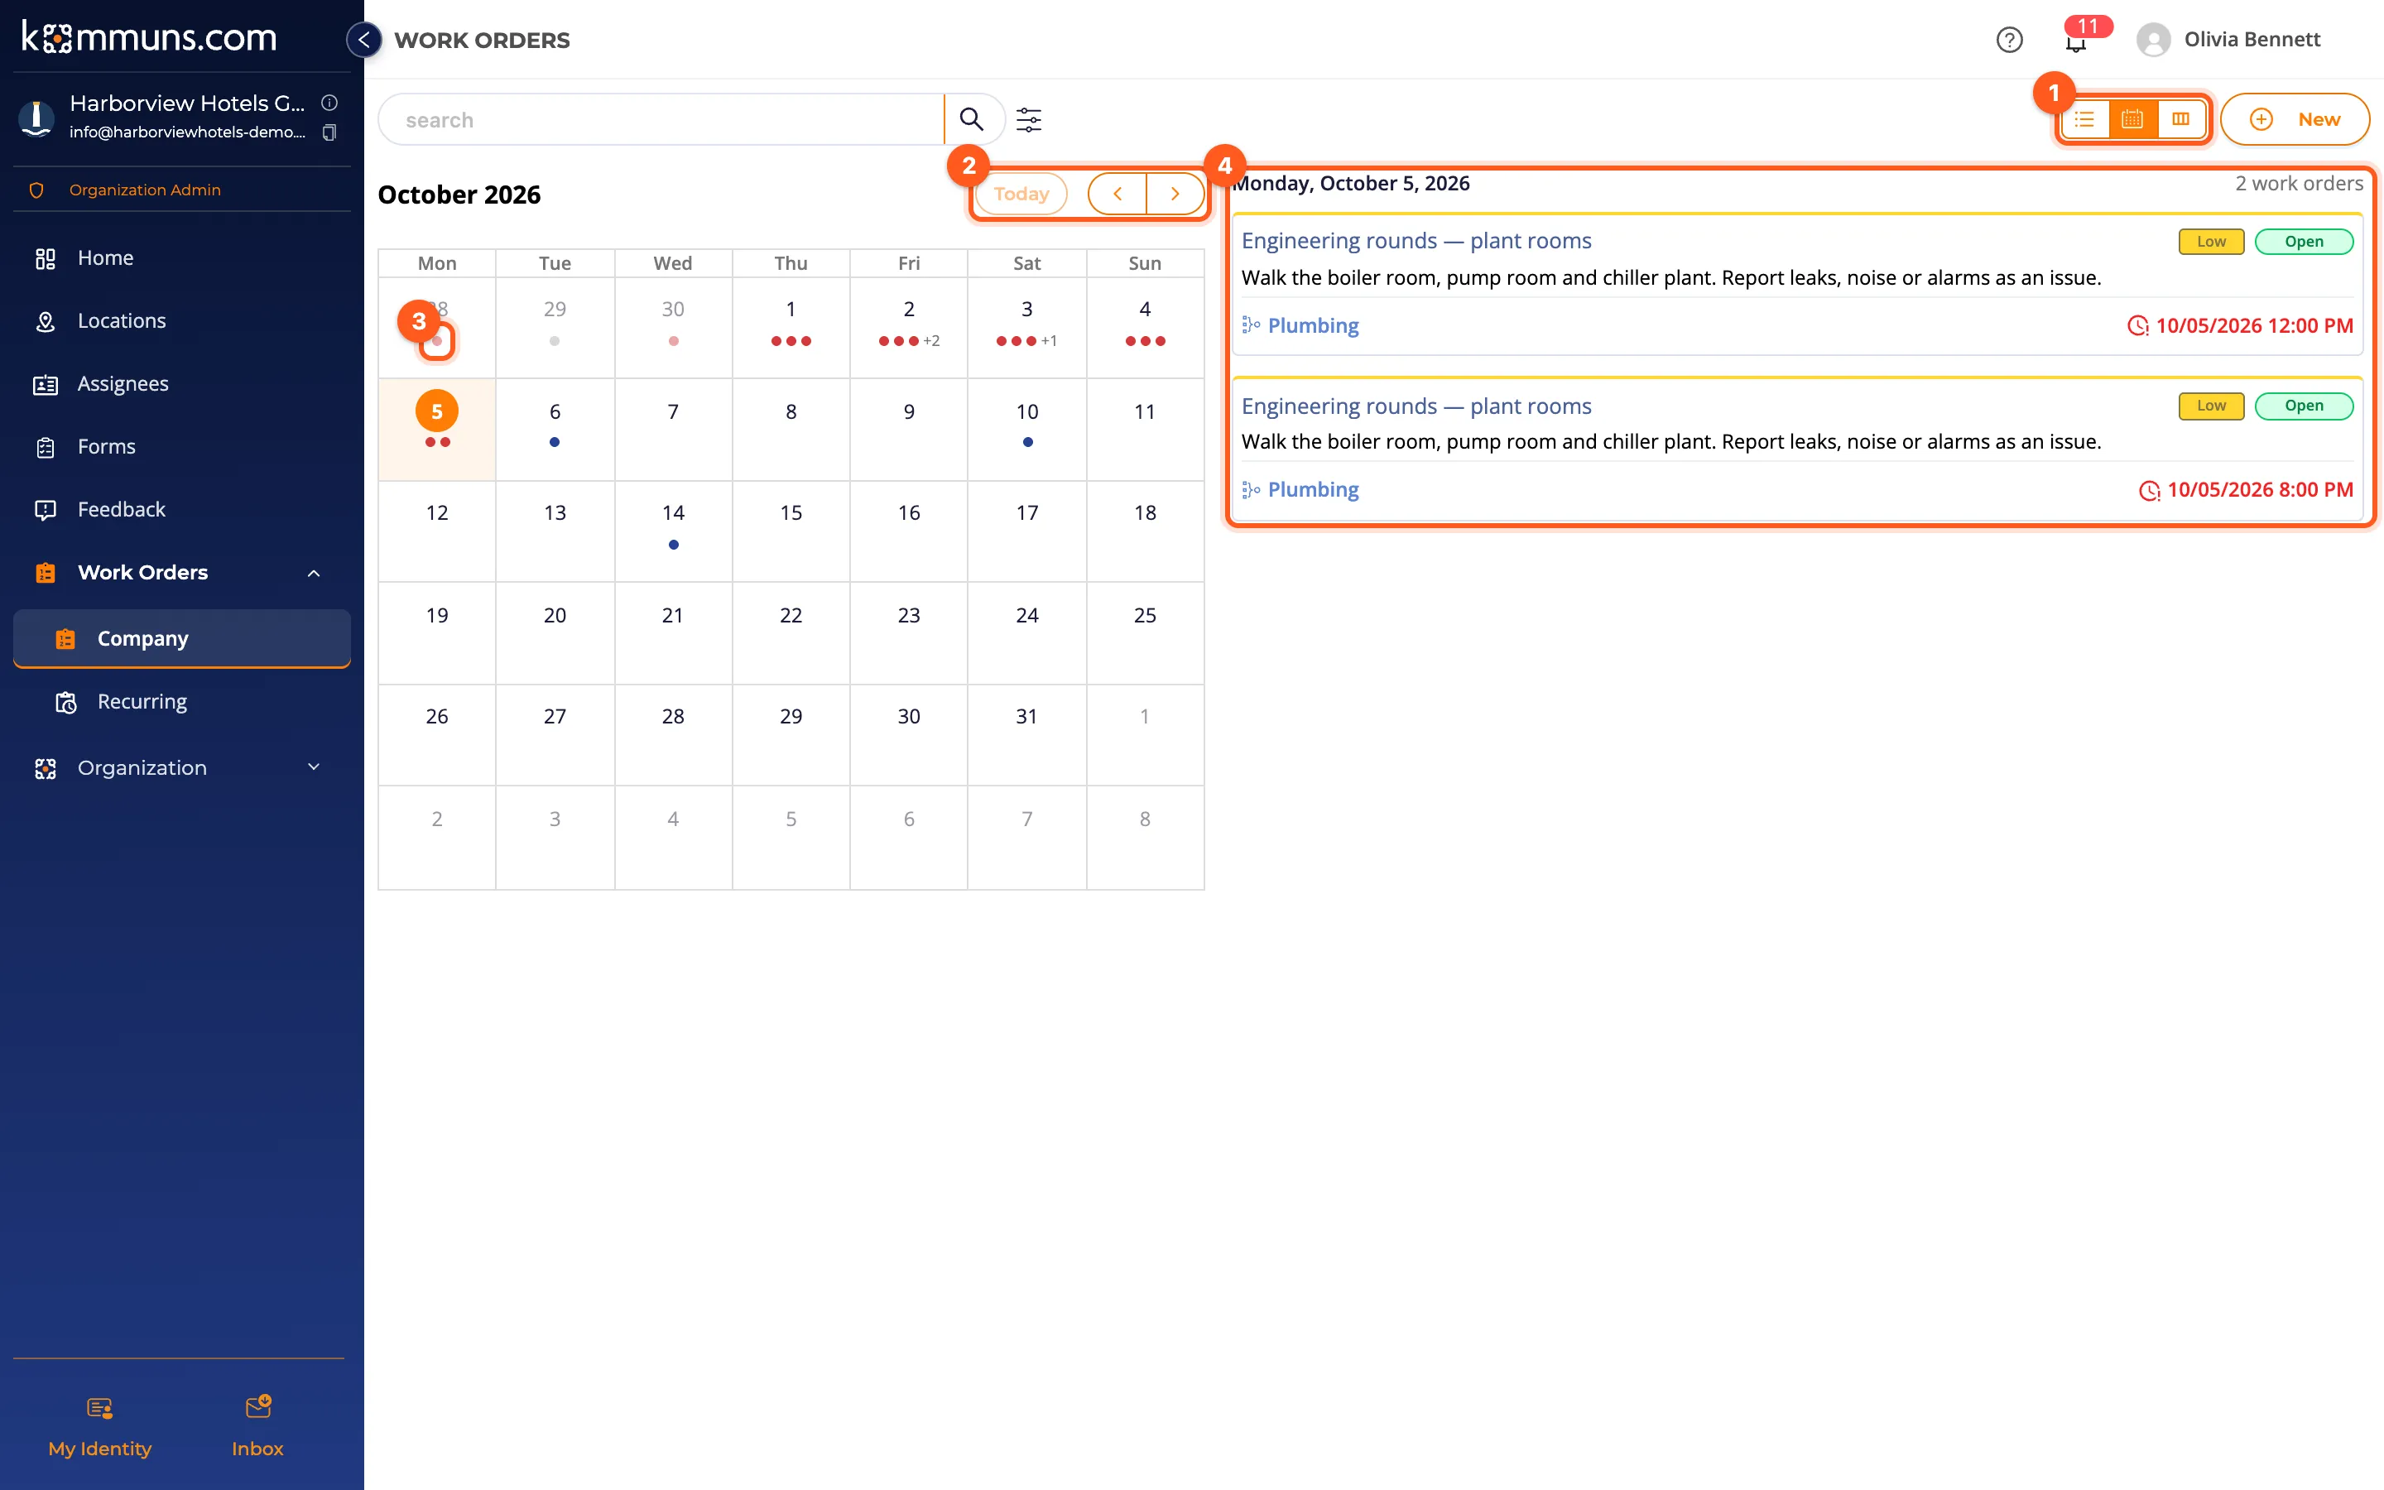This screenshot has height=1490, width=2384.
Task: Click Plumbing link on 12:00 PM order
Action: point(1312,324)
